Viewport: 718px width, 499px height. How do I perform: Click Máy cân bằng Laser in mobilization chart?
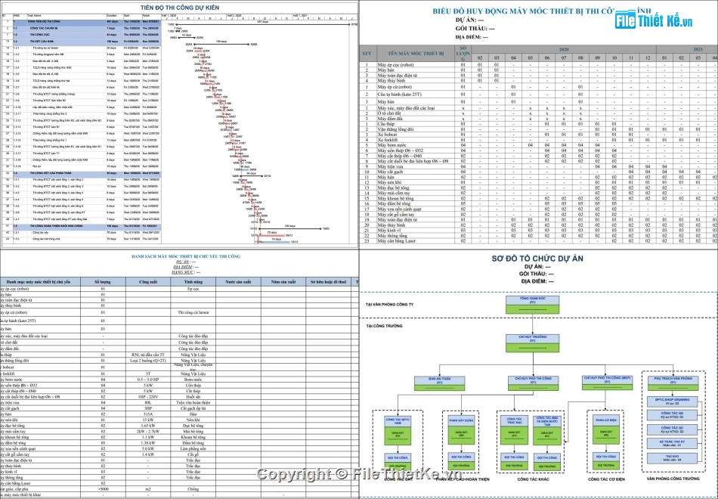[396, 241]
